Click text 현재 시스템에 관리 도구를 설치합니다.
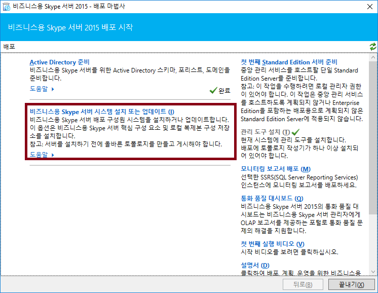This screenshot has height=293, width=378. [293, 140]
